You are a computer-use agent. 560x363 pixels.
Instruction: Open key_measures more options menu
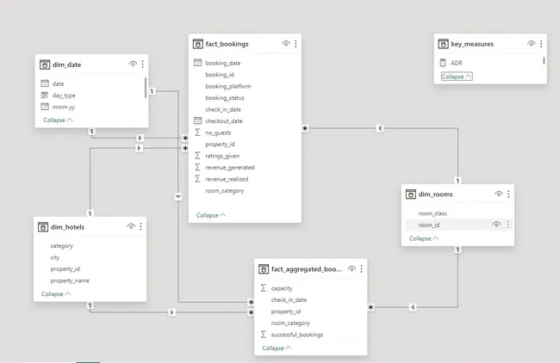click(541, 44)
